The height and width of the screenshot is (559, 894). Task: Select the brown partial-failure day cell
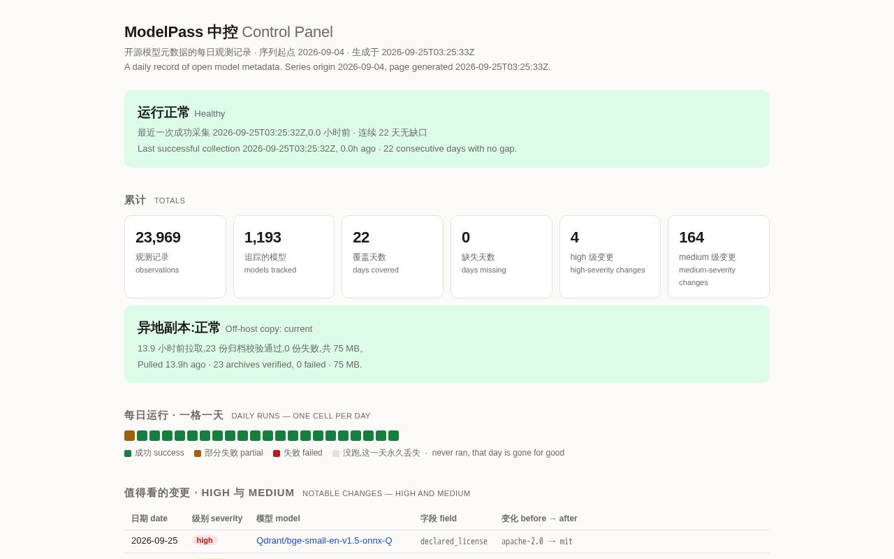tap(129, 435)
